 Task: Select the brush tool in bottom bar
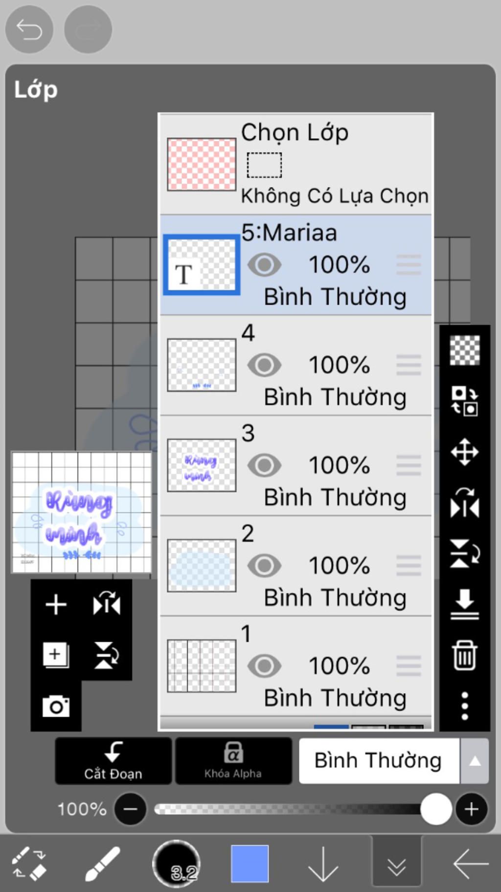coord(102,864)
